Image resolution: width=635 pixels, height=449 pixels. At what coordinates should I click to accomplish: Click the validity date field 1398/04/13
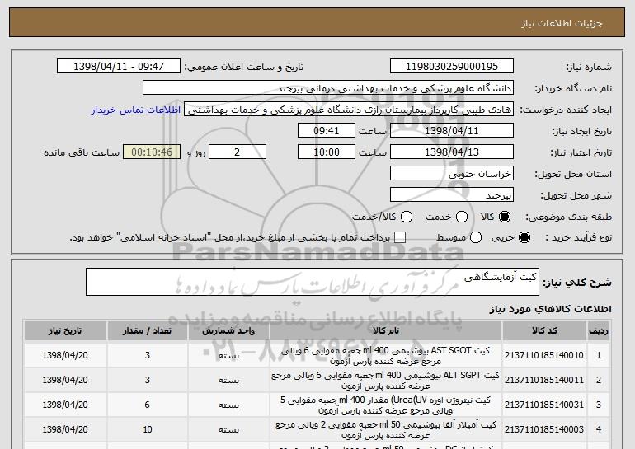tap(452, 152)
